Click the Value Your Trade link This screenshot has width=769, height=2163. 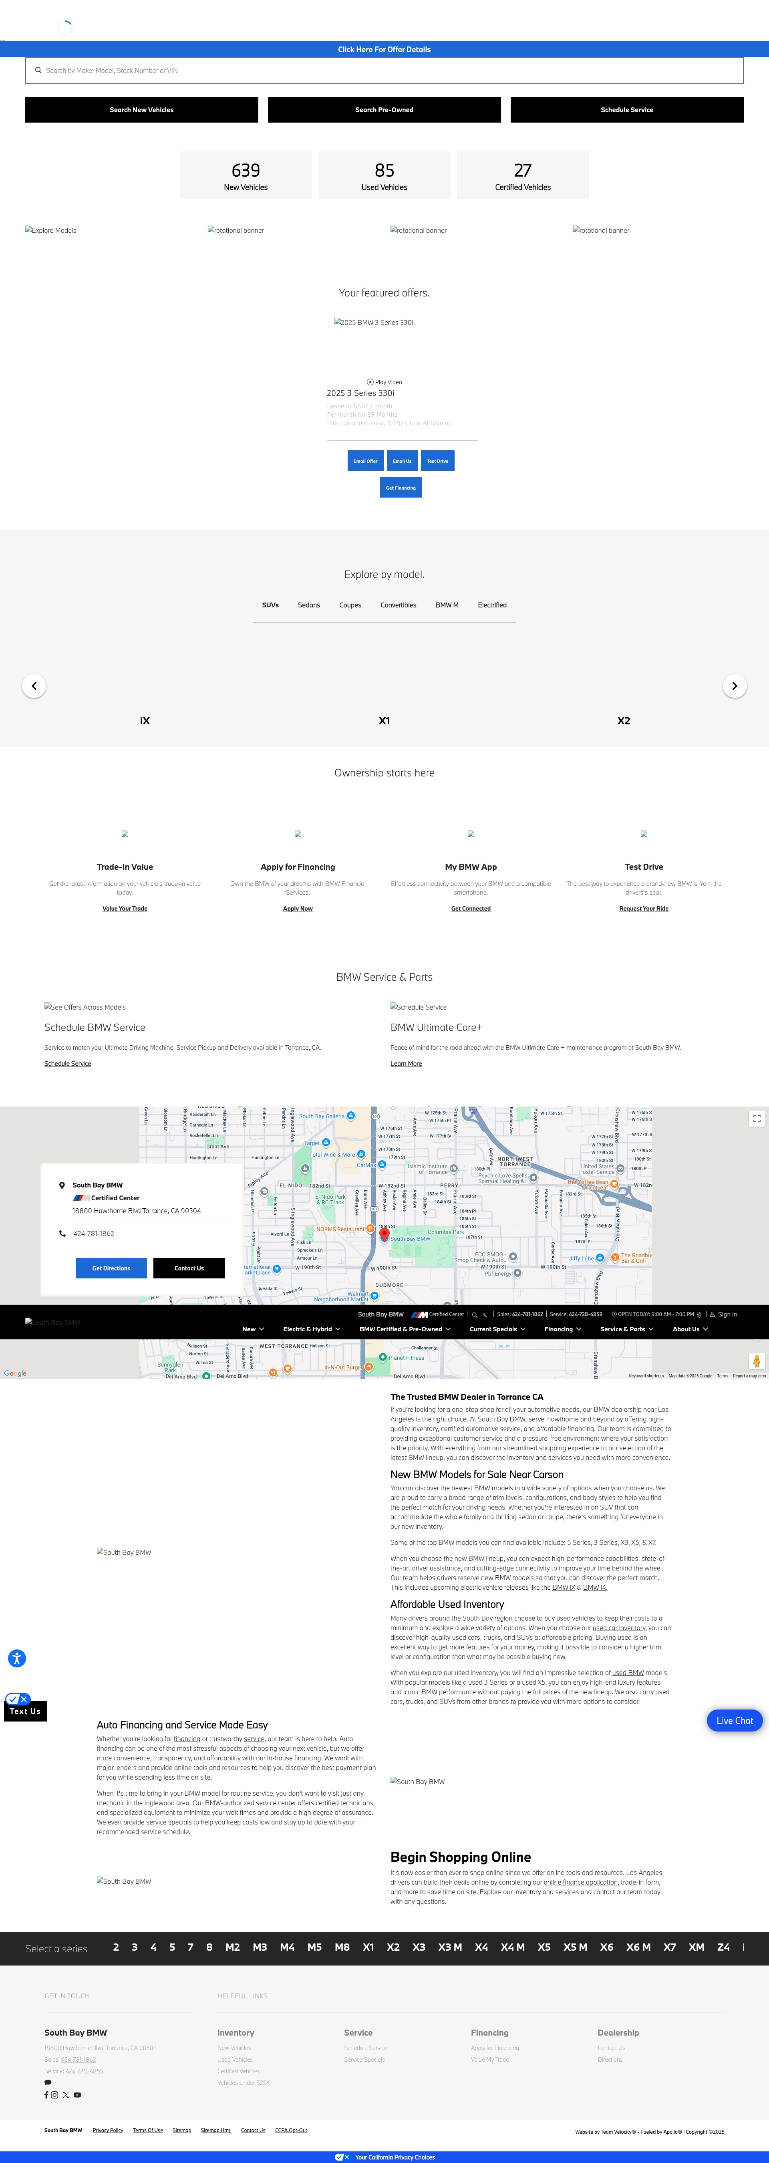click(x=125, y=909)
